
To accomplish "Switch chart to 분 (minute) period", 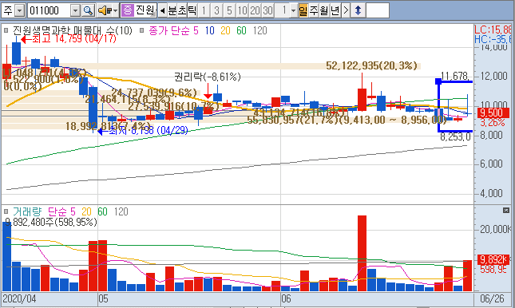I will [x=172, y=10].
